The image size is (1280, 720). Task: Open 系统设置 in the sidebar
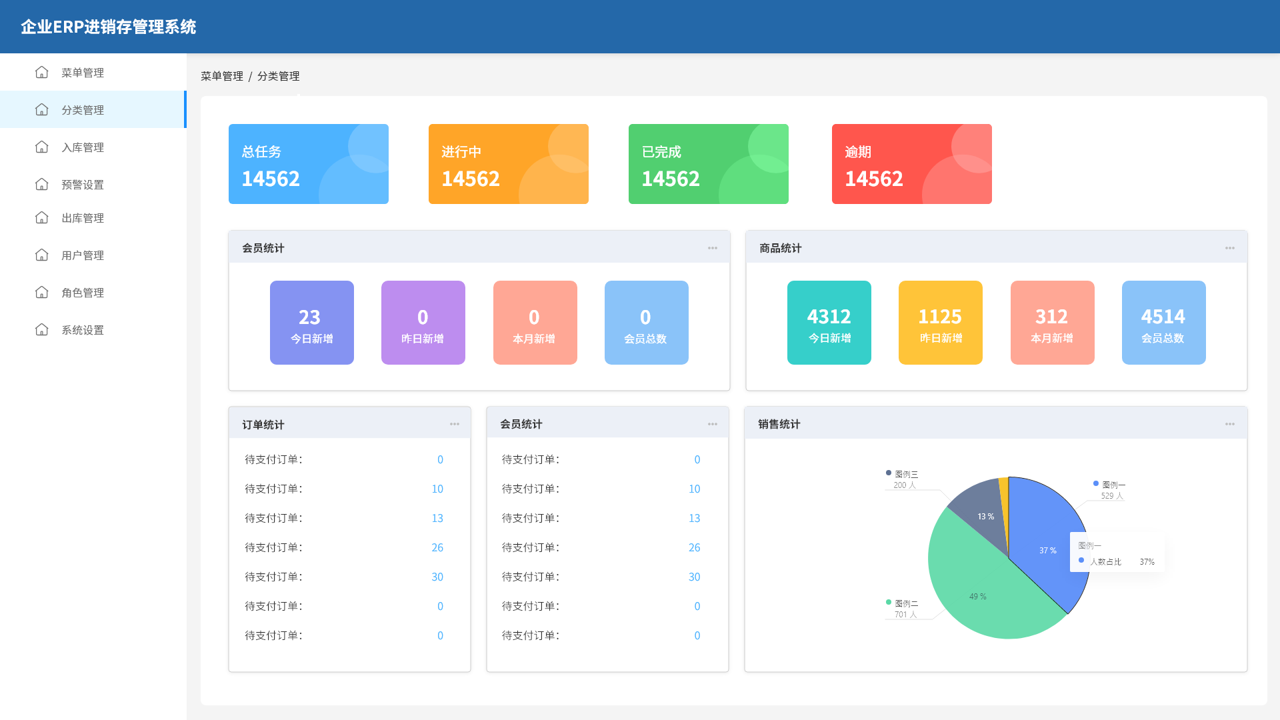(x=93, y=329)
